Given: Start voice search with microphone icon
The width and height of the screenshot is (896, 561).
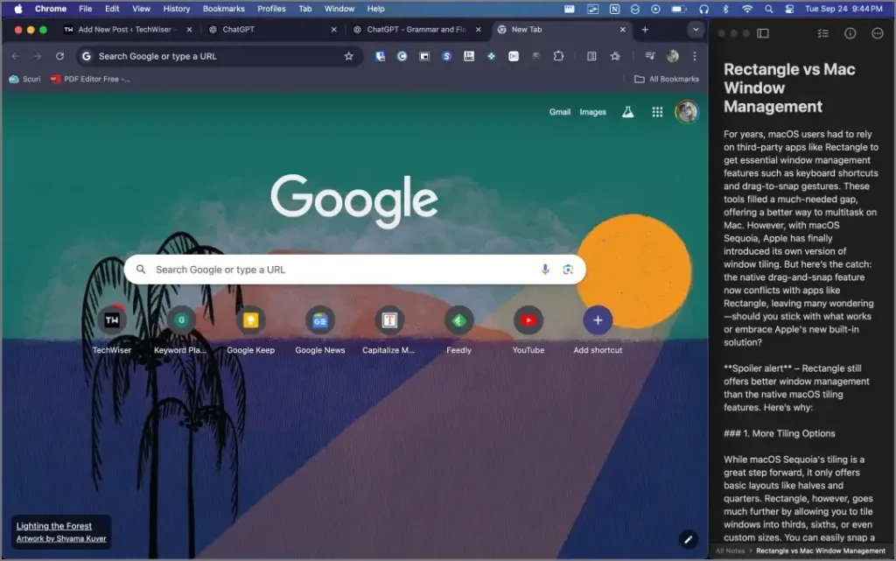Looking at the screenshot, I should pos(545,269).
